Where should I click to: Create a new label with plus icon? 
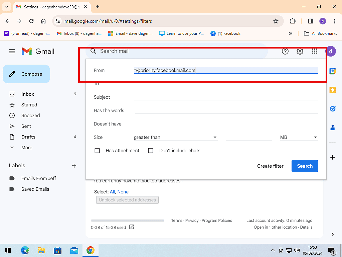click(x=74, y=166)
